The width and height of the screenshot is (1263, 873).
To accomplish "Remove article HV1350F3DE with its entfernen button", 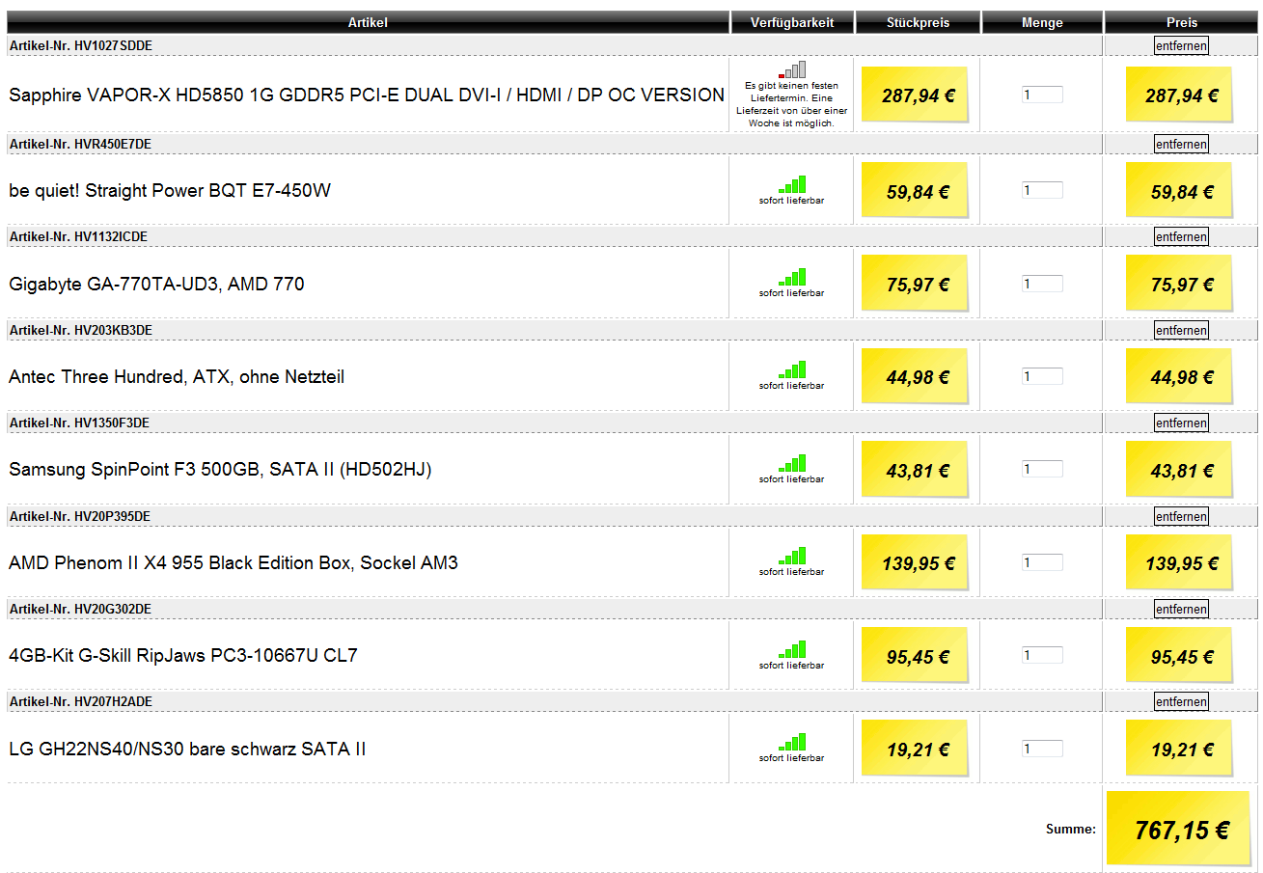I will pyautogui.click(x=1181, y=423).
